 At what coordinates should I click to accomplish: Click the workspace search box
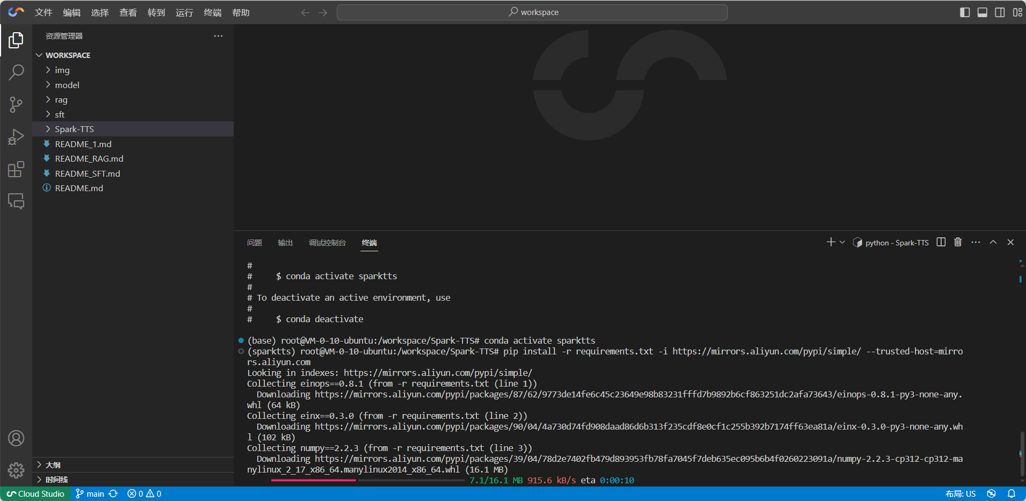point(532,12)
